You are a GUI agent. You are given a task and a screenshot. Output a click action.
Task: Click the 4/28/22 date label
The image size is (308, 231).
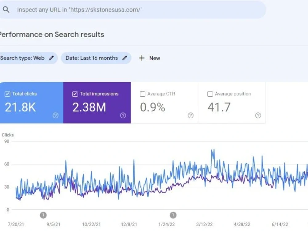[x=242, y=224]
